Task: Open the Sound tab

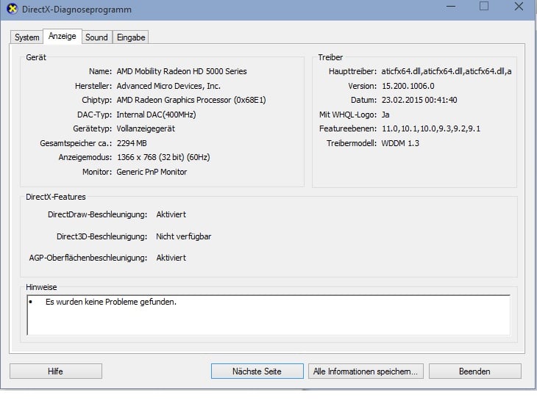Action: tap(96, 37)
